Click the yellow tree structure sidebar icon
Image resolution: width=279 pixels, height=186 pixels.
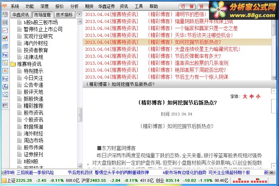pyautogui.click(x=5, y=63)
